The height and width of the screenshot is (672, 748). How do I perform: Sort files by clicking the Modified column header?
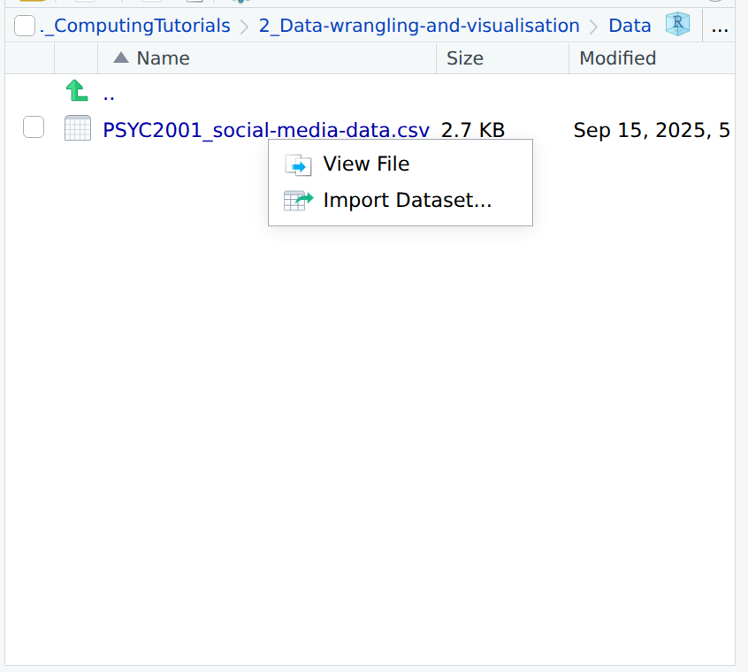point(617,58)
